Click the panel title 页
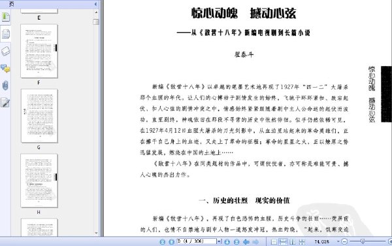 (x=11, y=4)
